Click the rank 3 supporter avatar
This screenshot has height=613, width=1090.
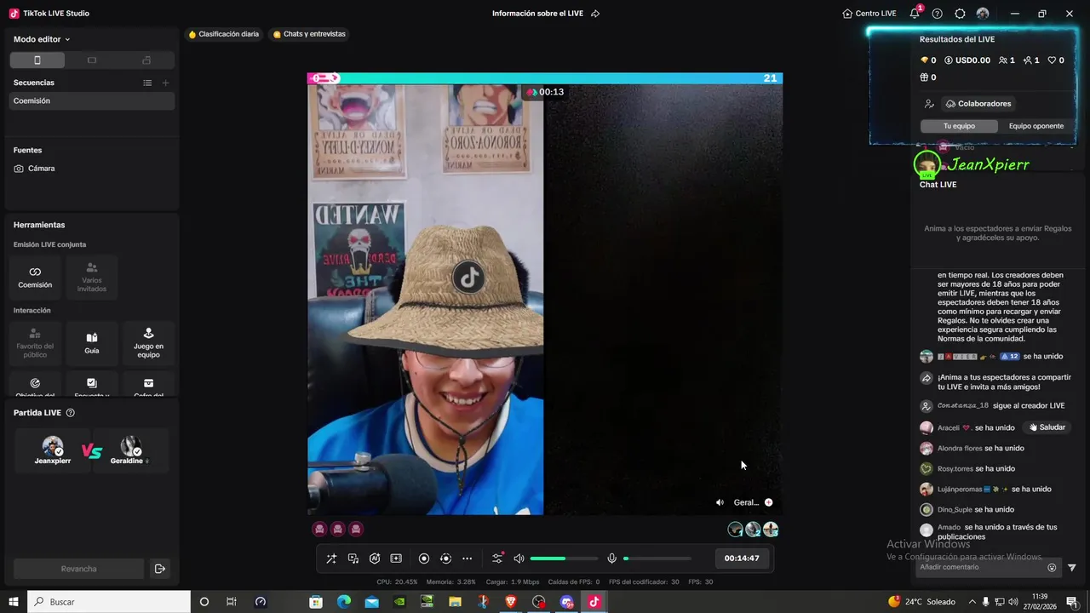pyautogui.click(x=771, y=529)
